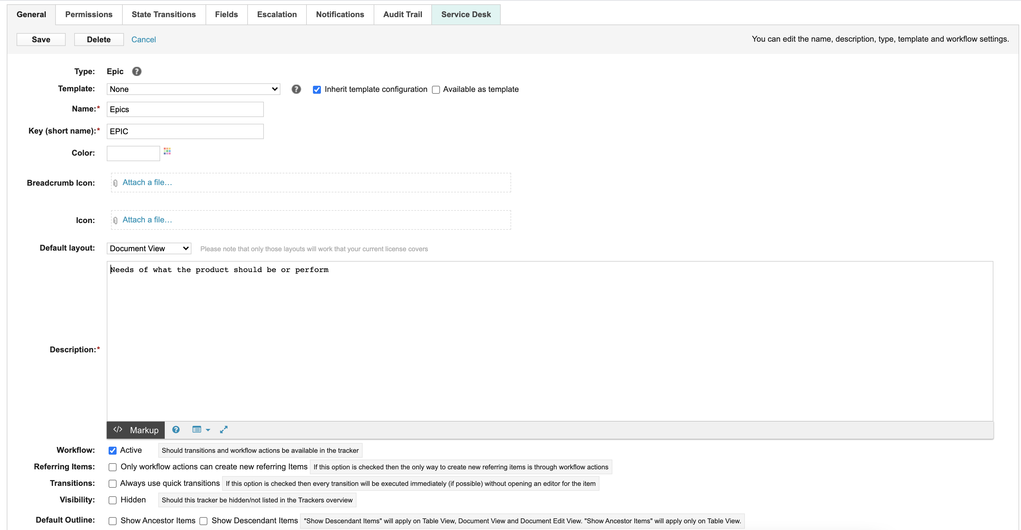Save the tracker configuration

(x=41, y=39)
